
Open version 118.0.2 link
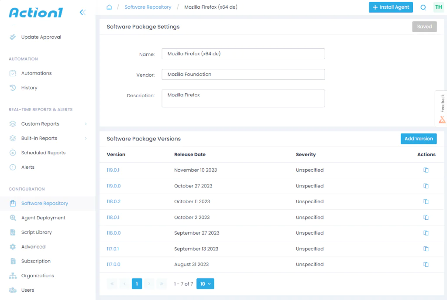click(114, 201)
